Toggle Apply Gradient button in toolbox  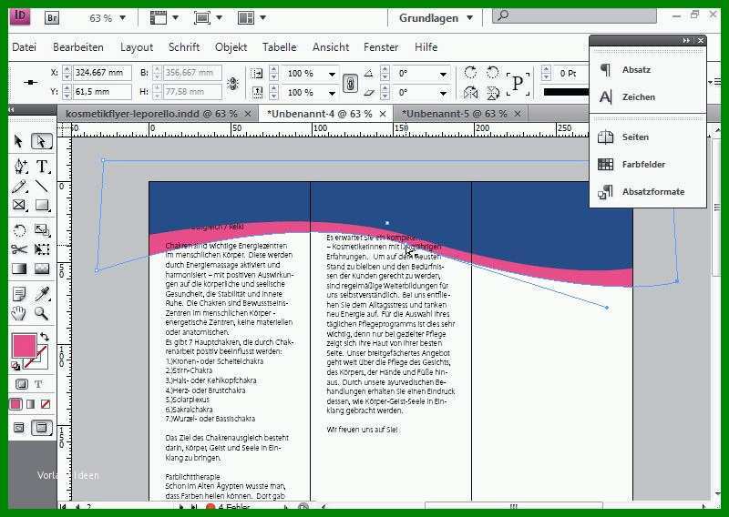[31, 404]
